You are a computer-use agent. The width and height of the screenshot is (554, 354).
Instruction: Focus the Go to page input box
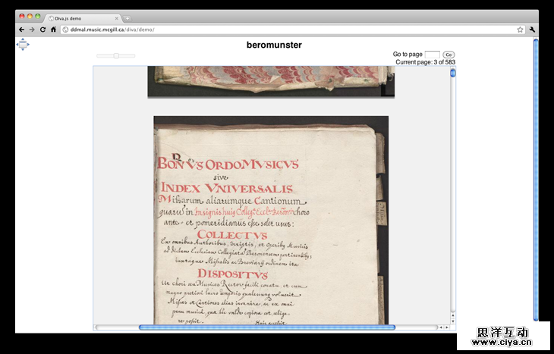pos(432,55)
